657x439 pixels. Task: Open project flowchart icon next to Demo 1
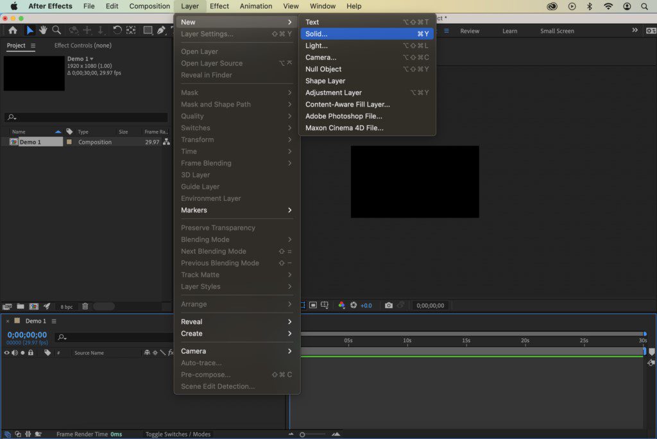click(166, 142)
